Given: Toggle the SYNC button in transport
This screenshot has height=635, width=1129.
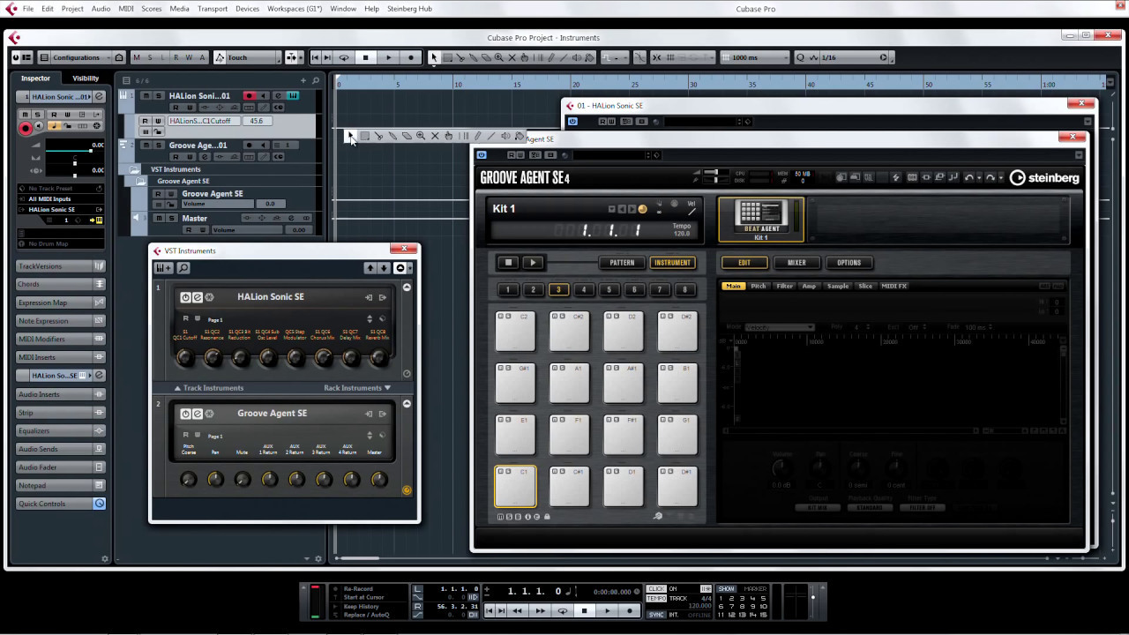Looking at the screenshot, I should tap(656, 615).
